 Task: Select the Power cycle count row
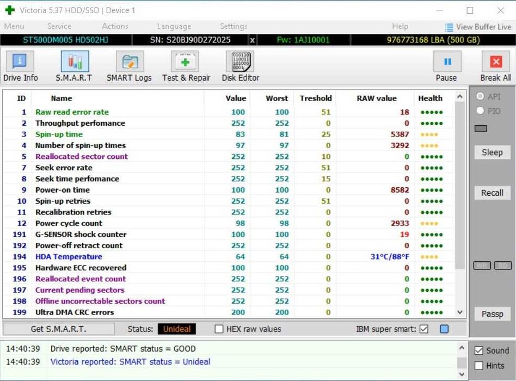coord(229,223)
